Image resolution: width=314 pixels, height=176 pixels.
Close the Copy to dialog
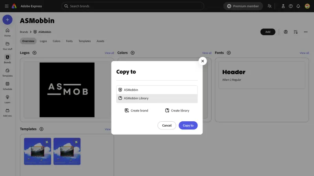pyautogui.click(x=203, y=61)
